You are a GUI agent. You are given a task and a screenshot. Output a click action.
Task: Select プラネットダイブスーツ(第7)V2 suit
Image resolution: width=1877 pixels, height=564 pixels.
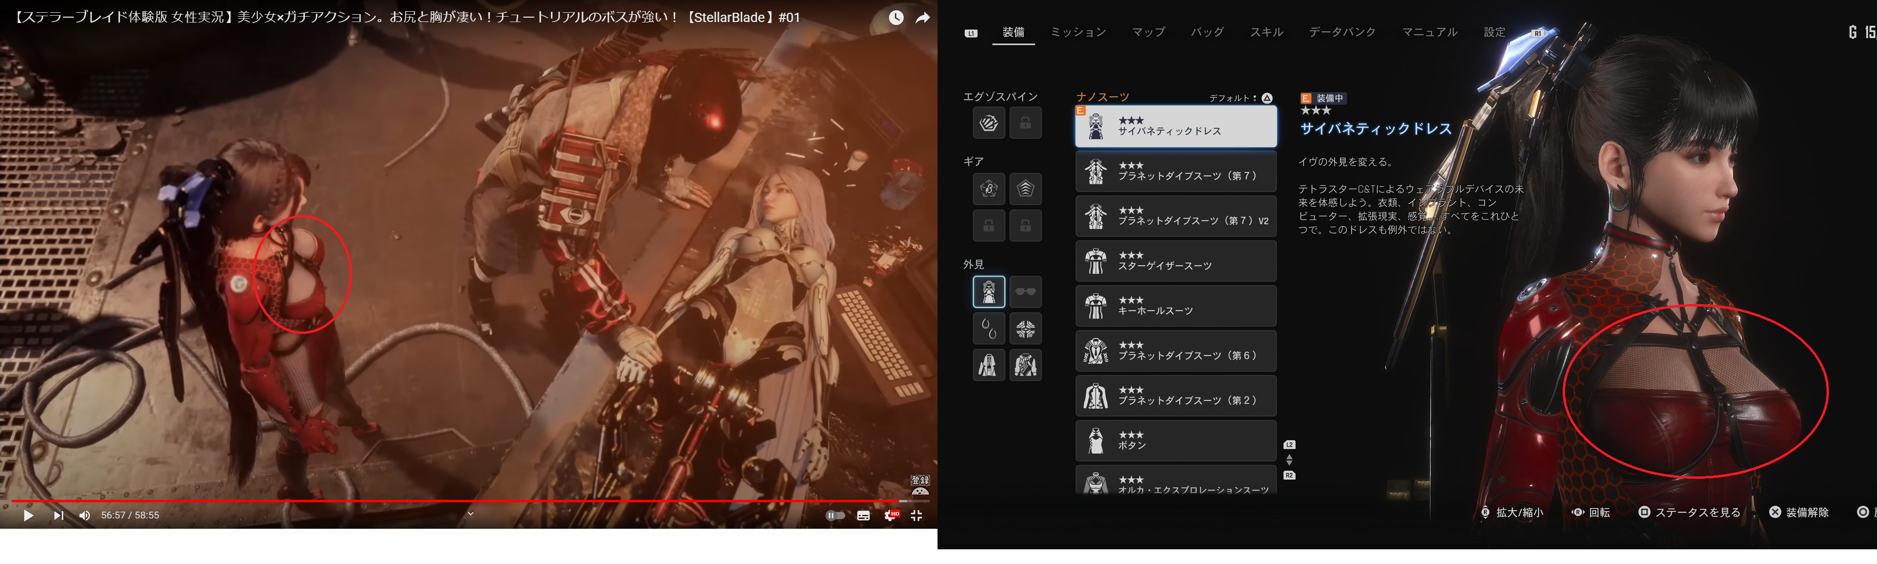point(1176,216)
